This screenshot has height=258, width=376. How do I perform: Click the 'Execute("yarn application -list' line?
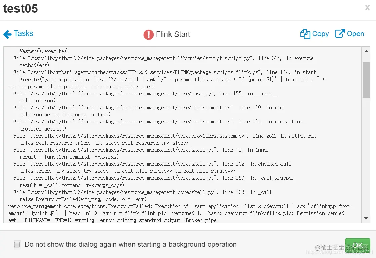[172, 80]
